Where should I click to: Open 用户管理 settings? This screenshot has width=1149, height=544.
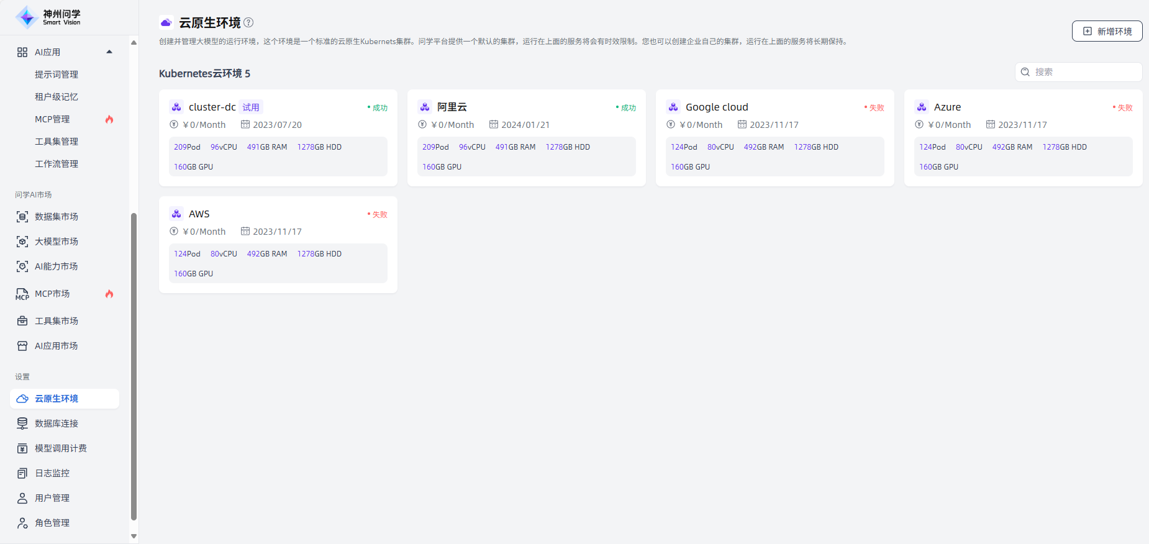click(x=52, y=498)
